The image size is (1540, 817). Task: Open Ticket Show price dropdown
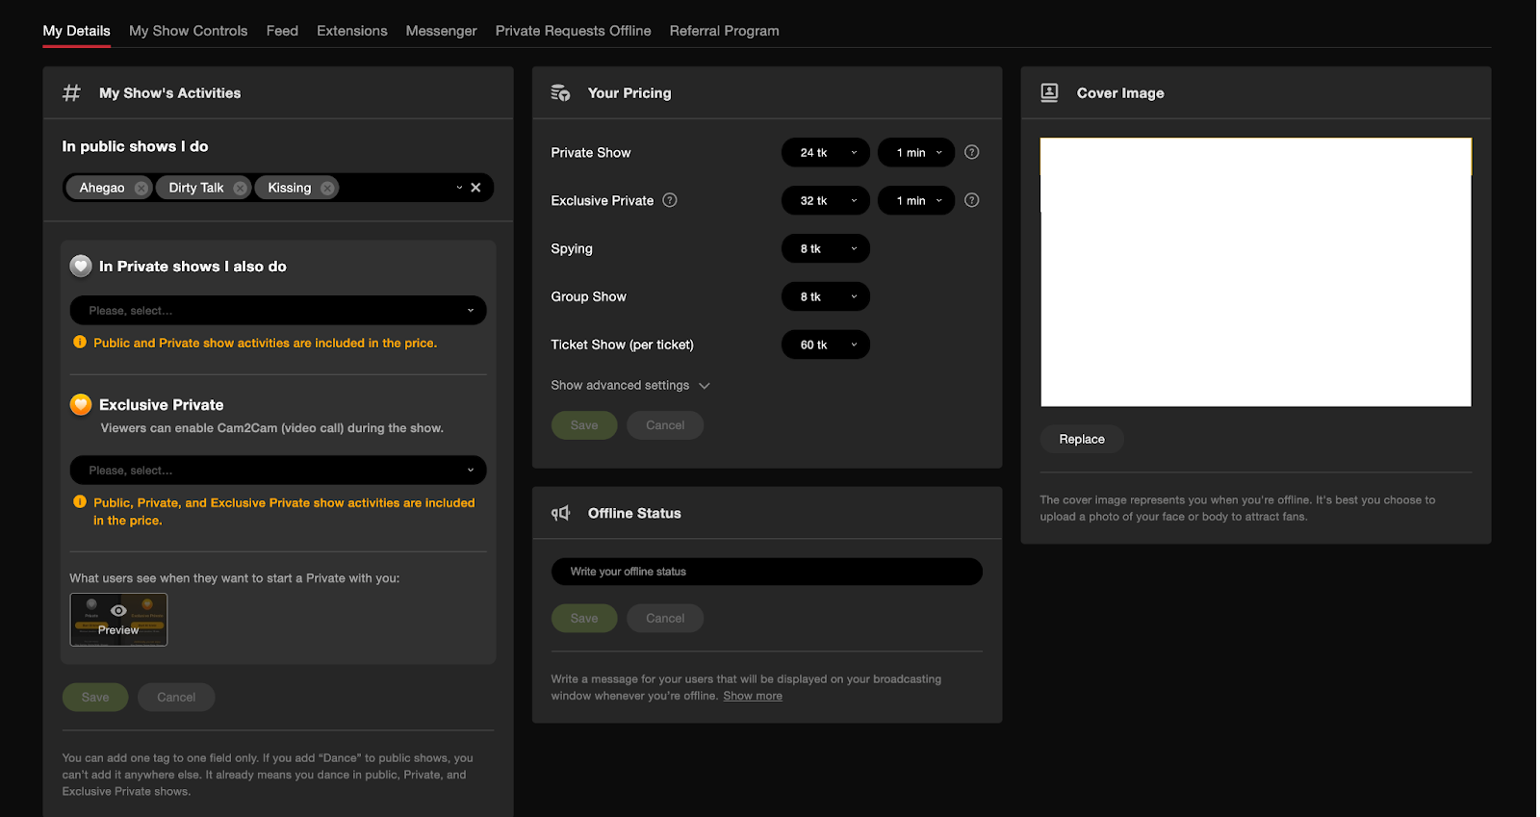pos(825,345)
